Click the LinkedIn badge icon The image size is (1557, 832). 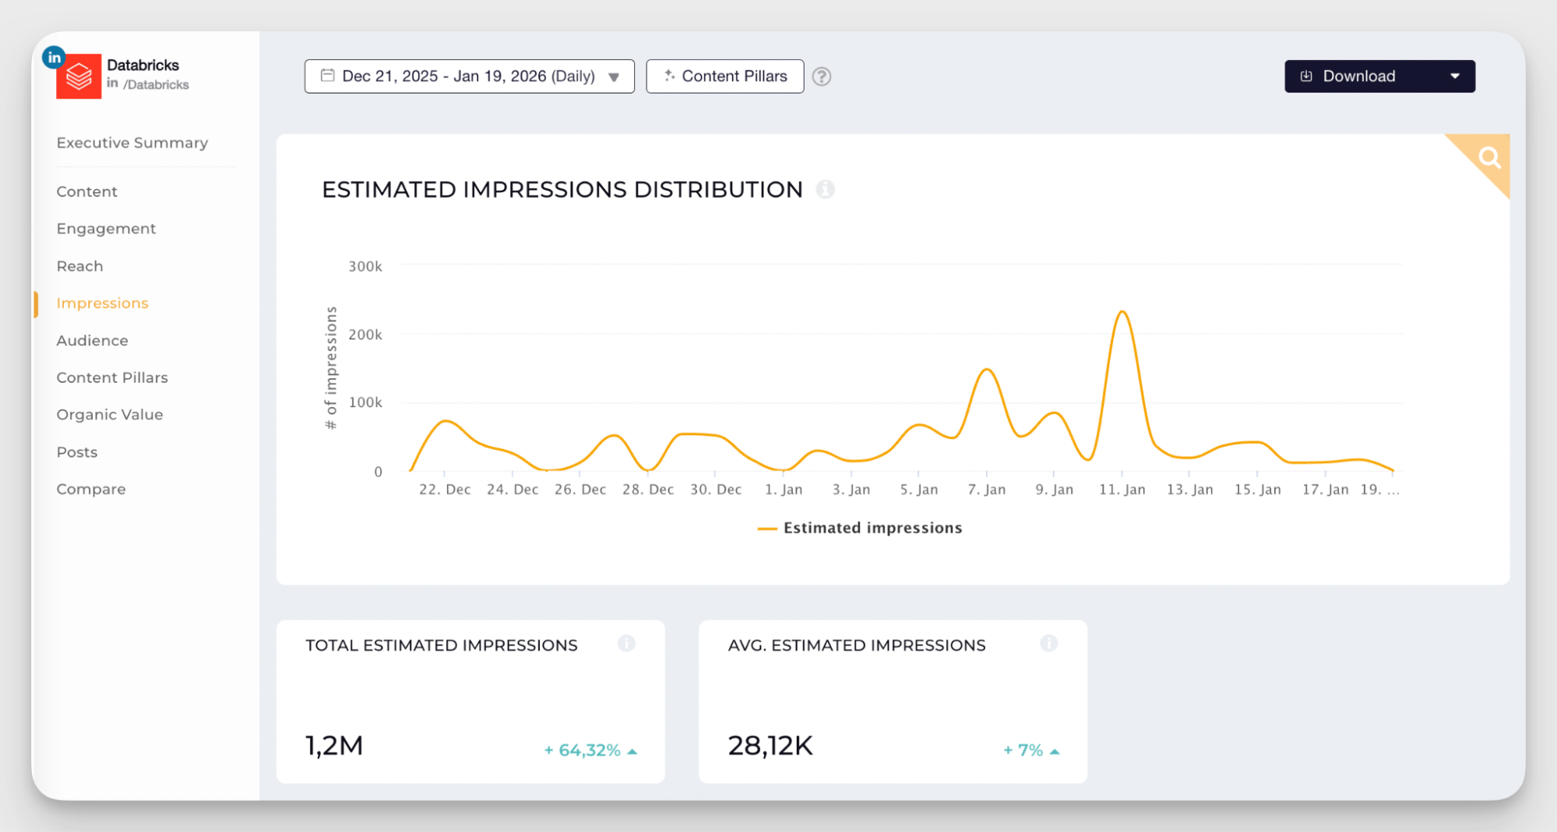point(54,57)
